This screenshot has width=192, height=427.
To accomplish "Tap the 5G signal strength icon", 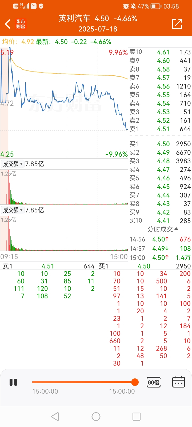I will tap(25, 6).
